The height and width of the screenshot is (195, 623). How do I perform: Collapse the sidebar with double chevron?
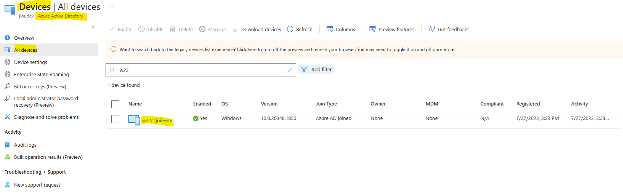(93, 27)
